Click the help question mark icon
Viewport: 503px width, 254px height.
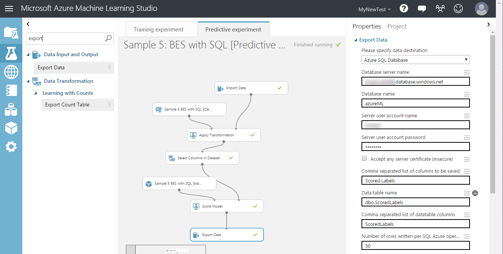[x=404, y=9]
